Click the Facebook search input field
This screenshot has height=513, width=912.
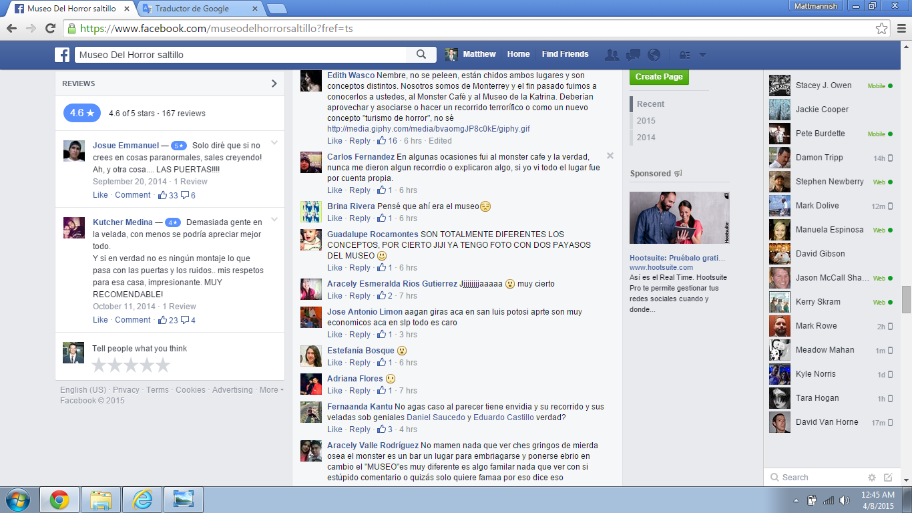[240, 55]
